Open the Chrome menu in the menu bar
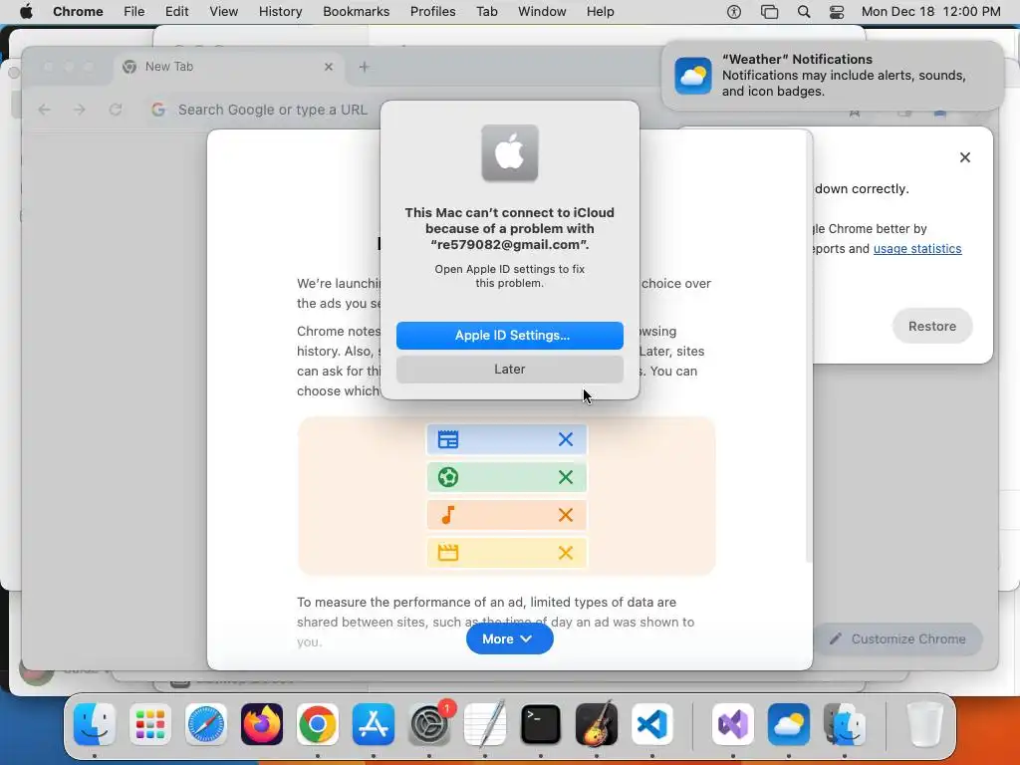 (78, 12)
